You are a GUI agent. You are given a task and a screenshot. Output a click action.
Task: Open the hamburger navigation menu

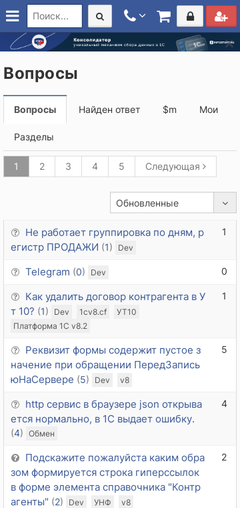tap(13, 16)
